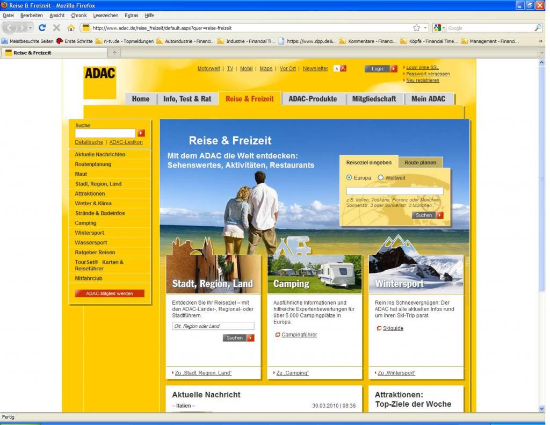The width and height of the screenshot is (550, 425).
Task: Reload the current page in Firefox
Action: 42,28
